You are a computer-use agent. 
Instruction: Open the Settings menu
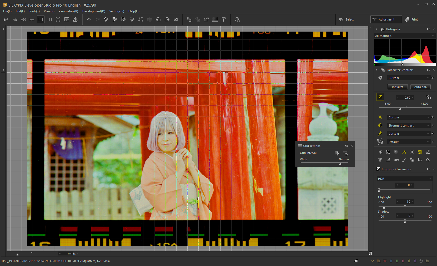coord(117,11)
